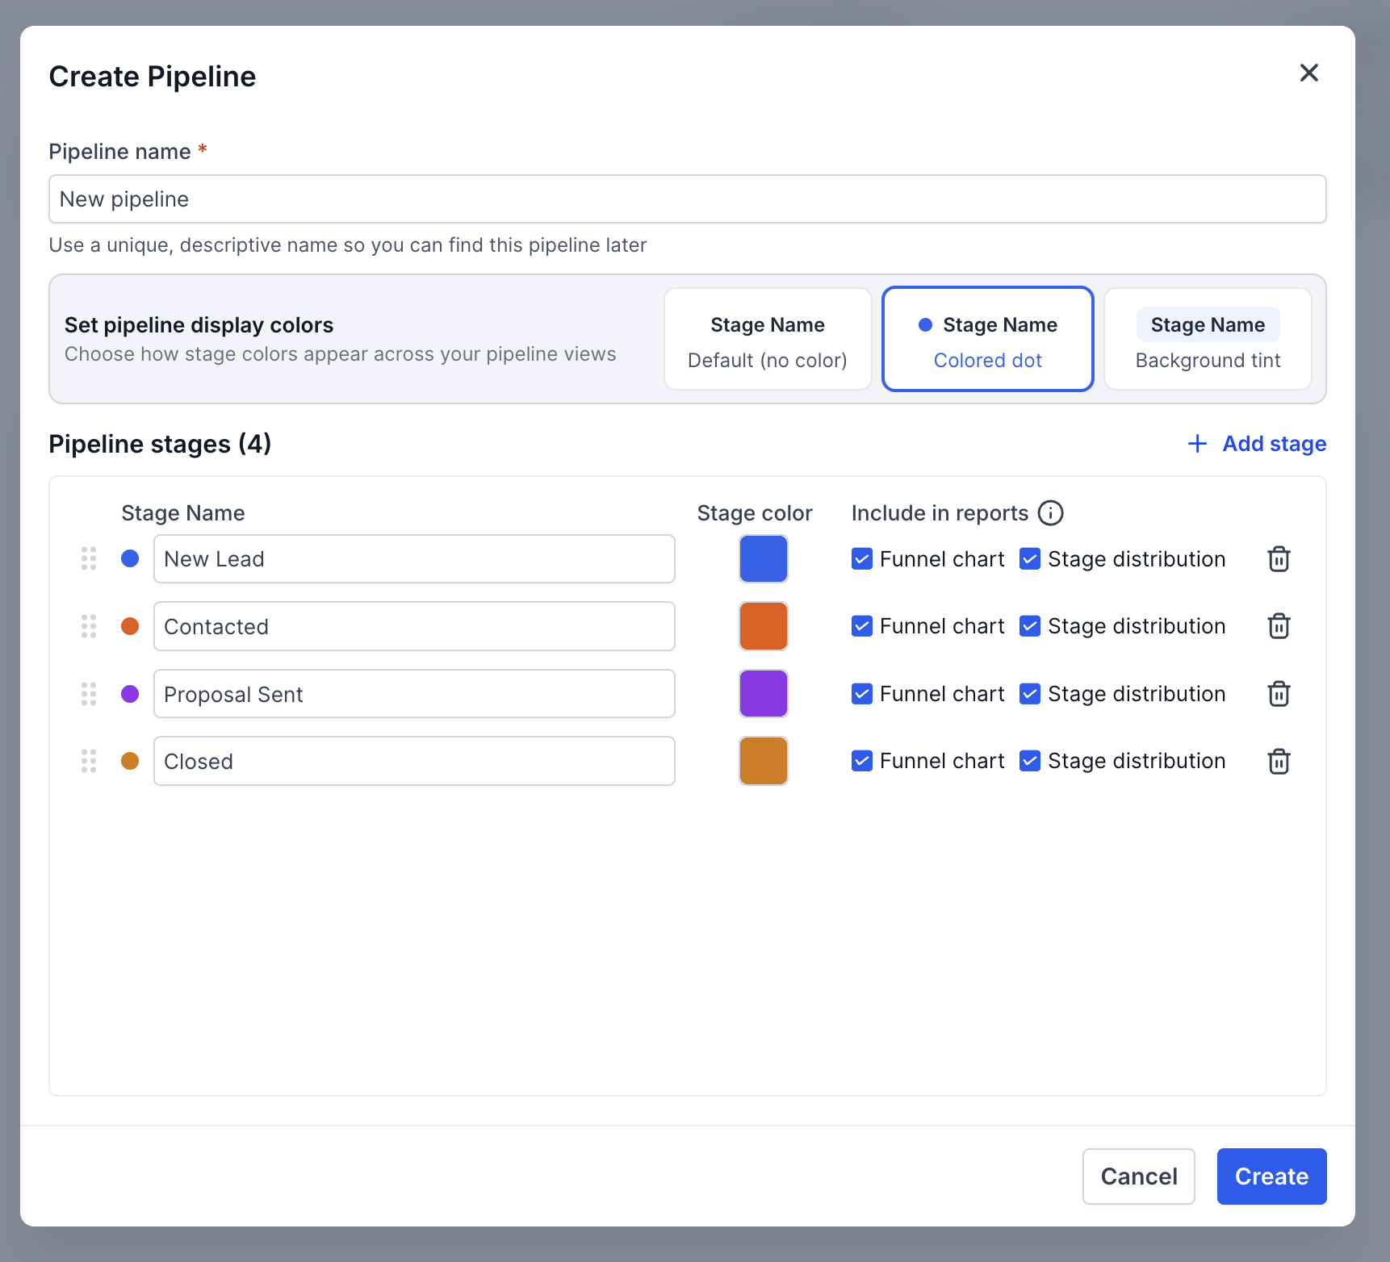Click the drag handle beside Contacted
Image resolution: width=1390 pixels, height=1262 pixels.
coord(89,626)
